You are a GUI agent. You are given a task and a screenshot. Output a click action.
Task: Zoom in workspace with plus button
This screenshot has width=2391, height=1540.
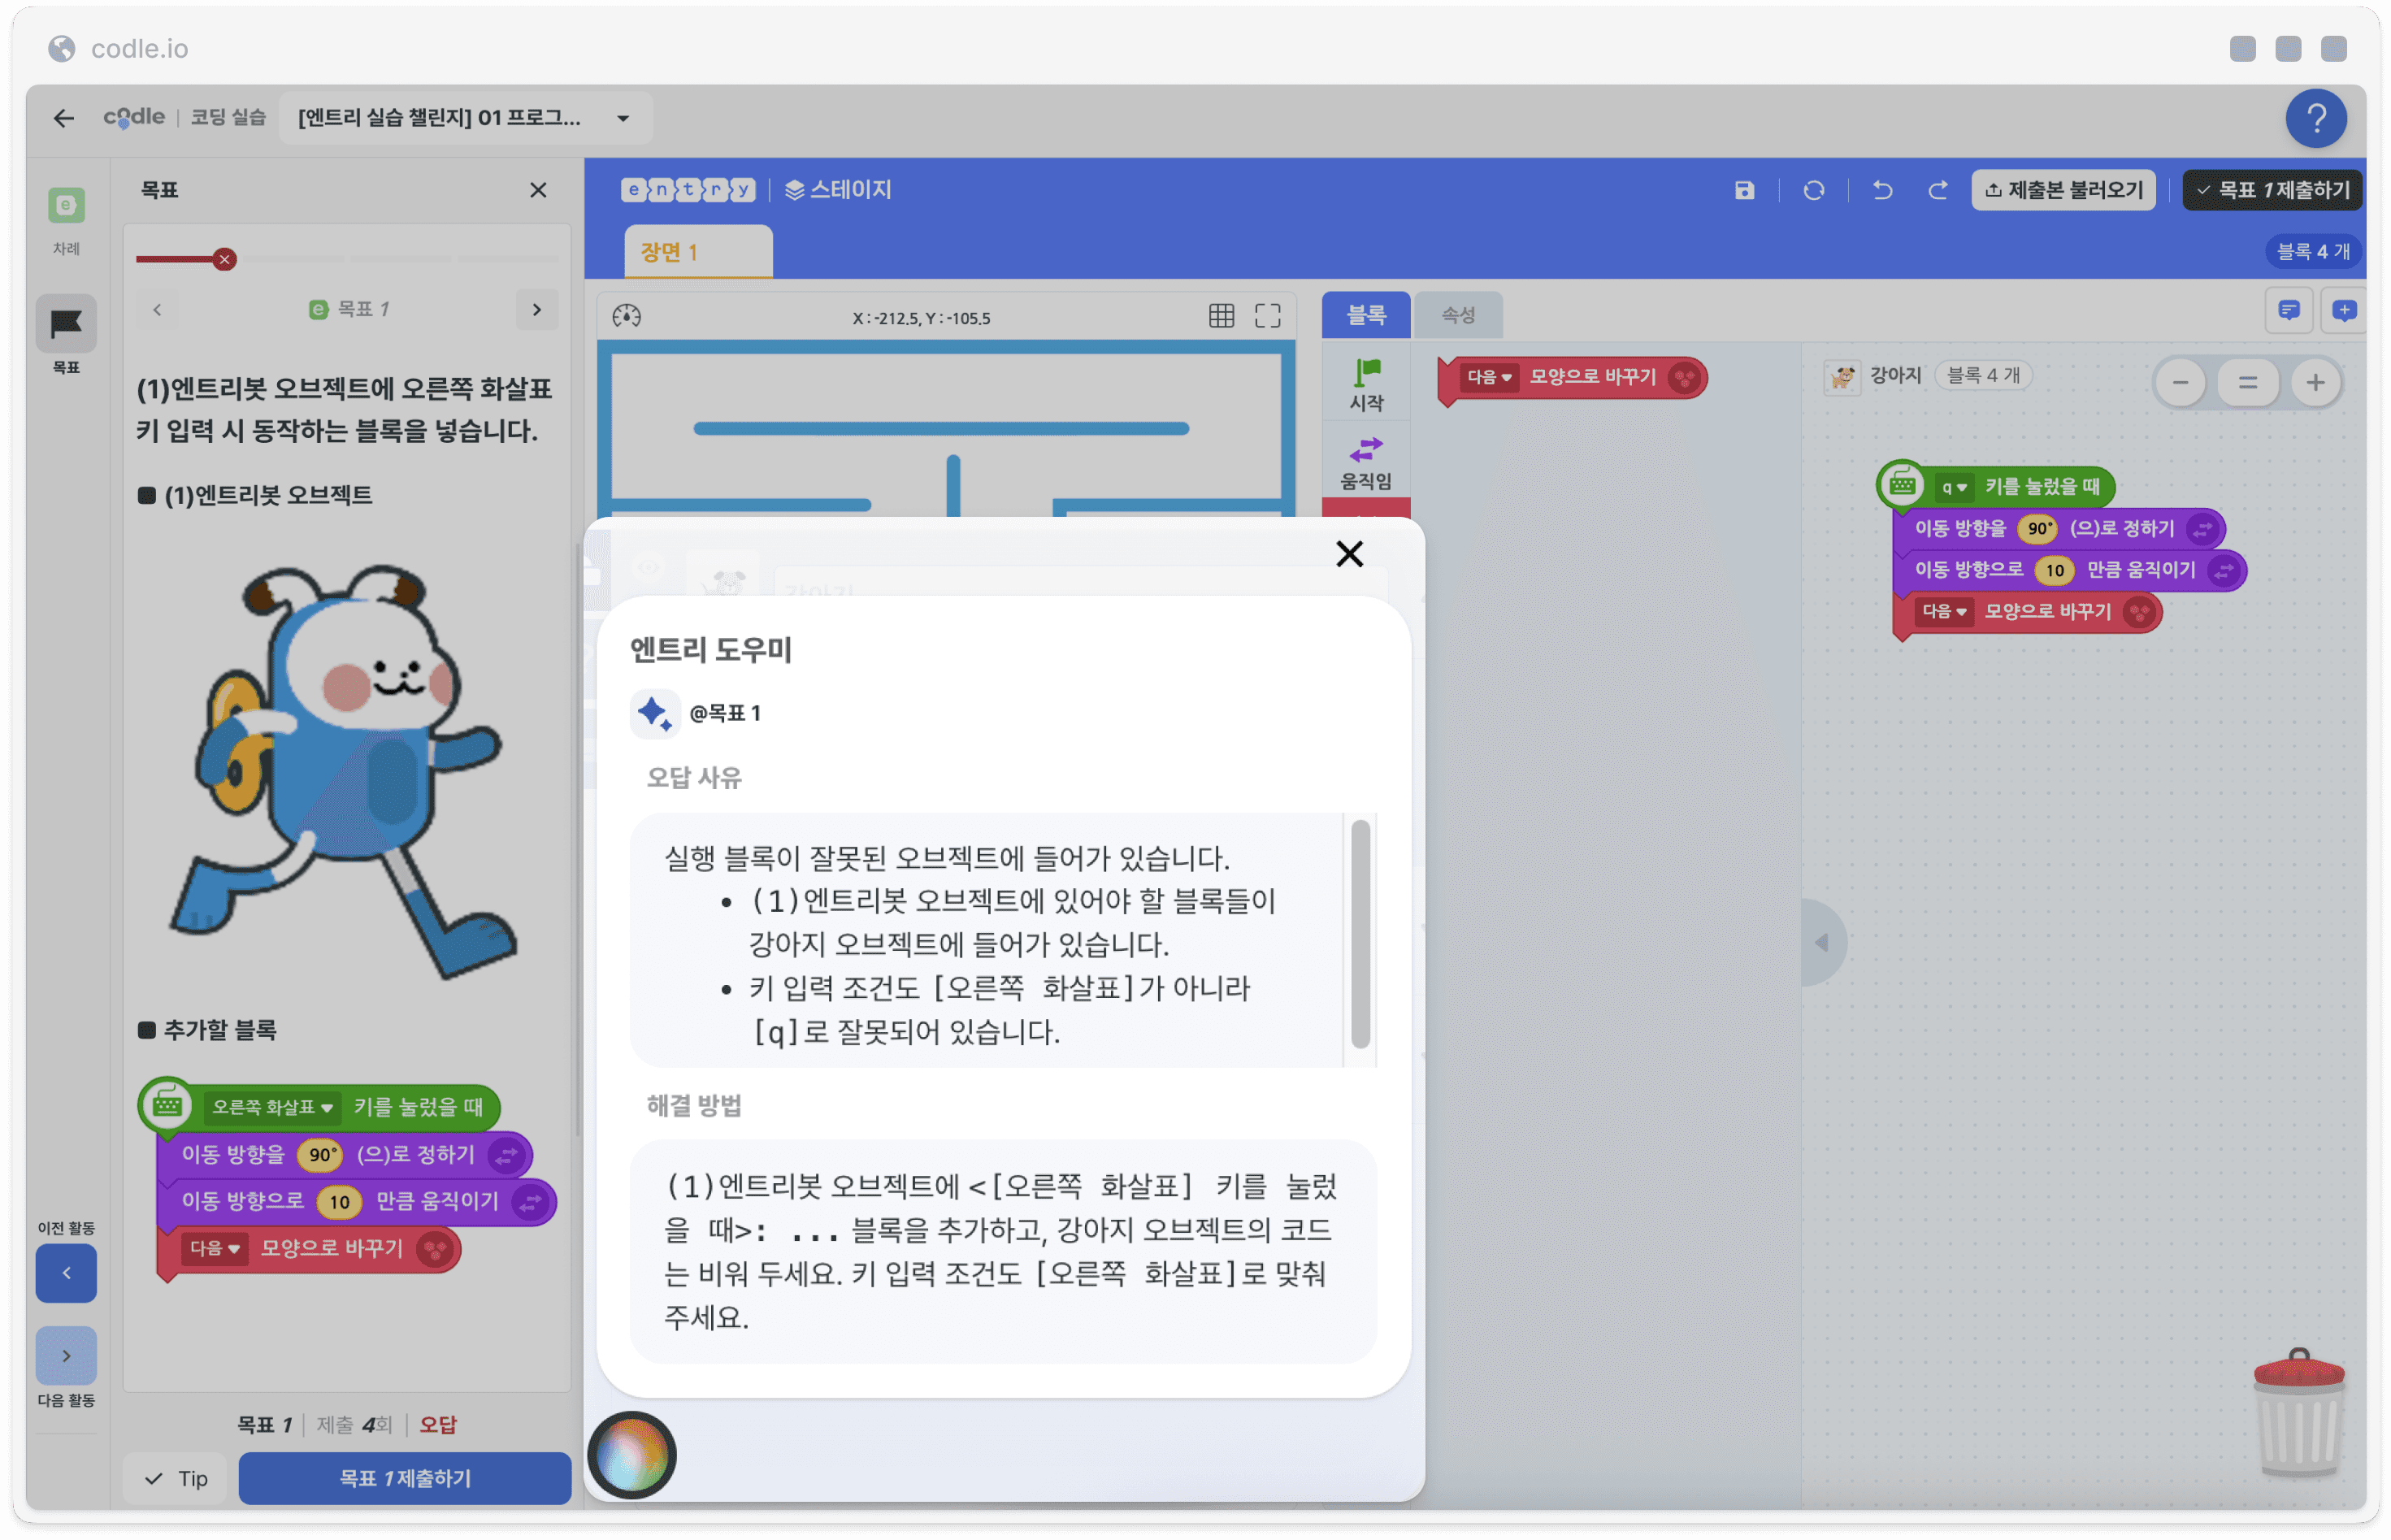click(2314, 382)
